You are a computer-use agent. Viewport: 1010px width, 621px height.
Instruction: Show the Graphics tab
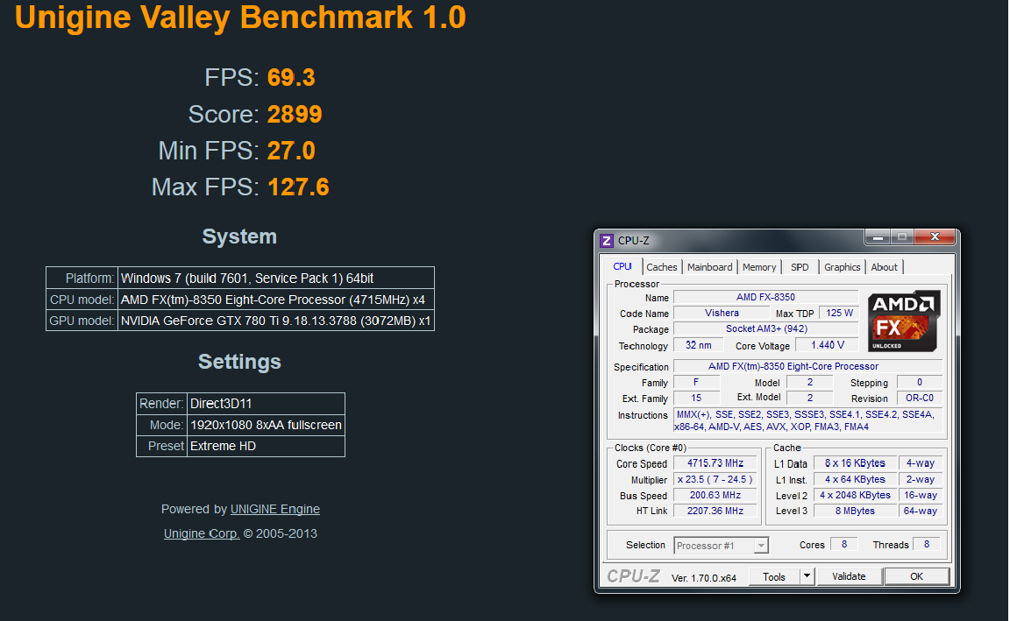(x=842, y=267)
